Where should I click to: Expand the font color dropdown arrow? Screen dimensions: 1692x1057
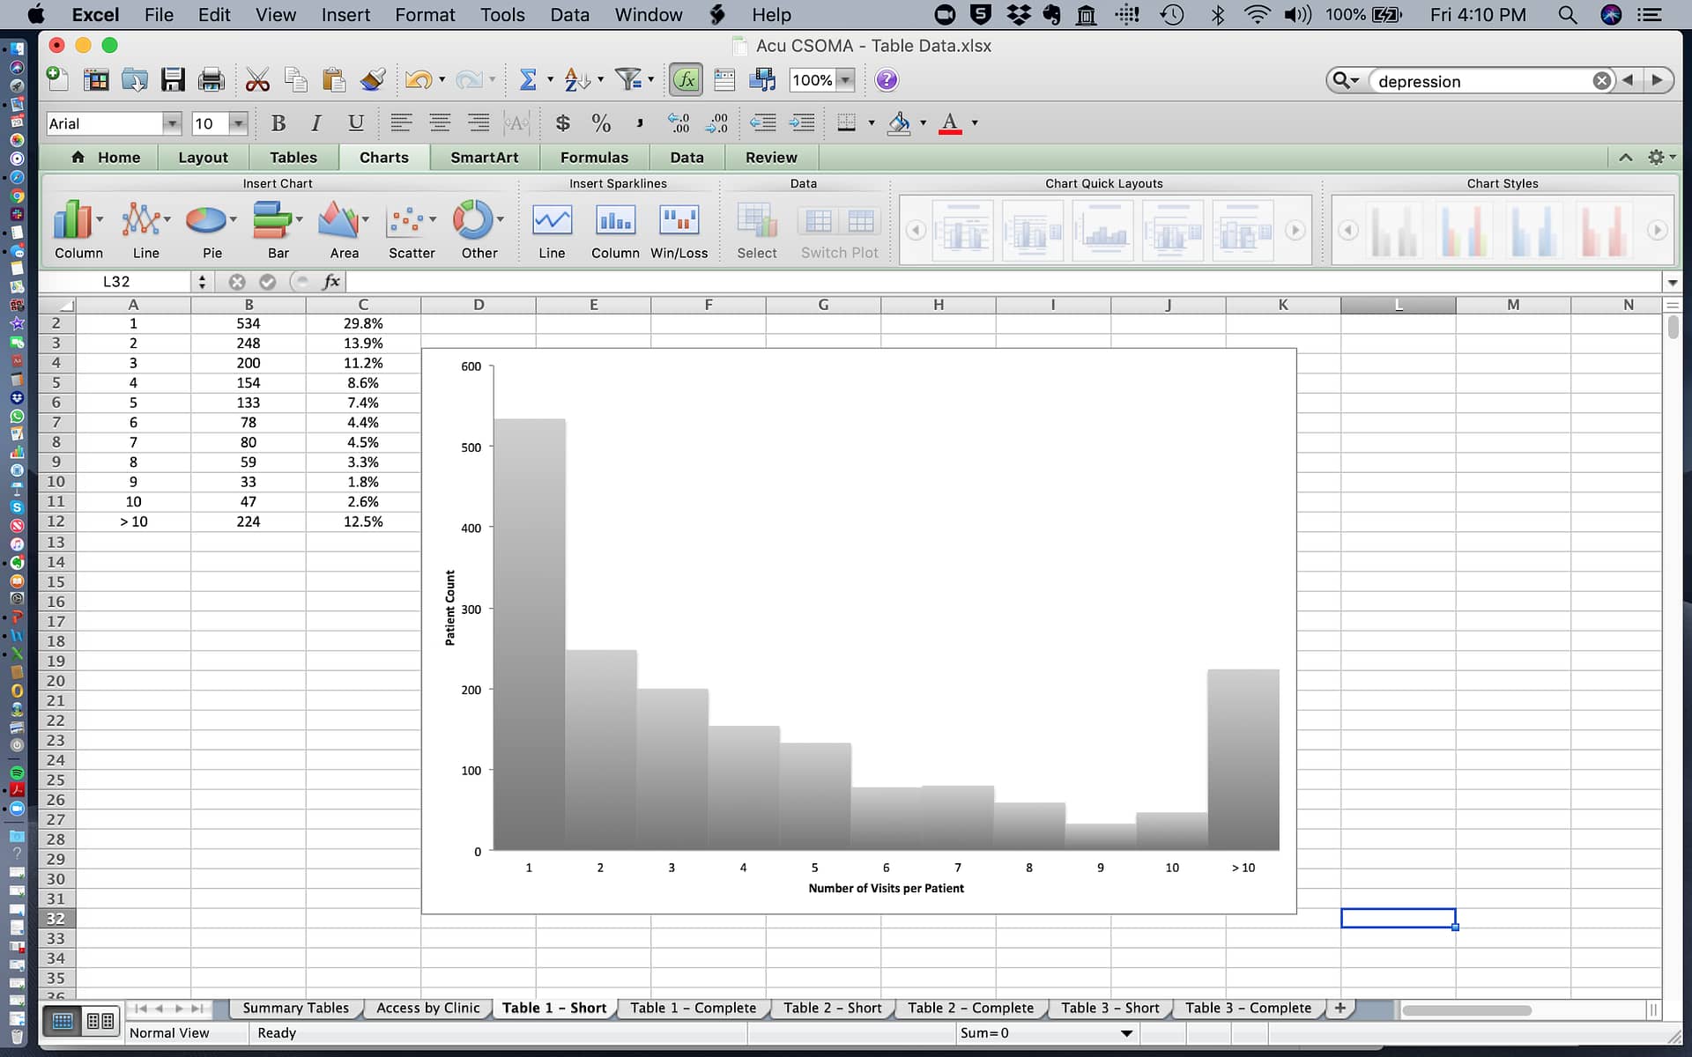coord(975,123)
